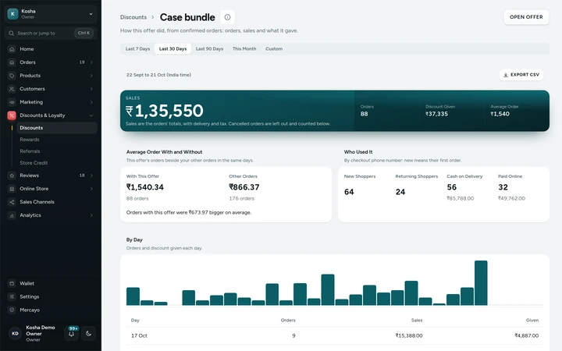562x351 pixels.
Task: Click the Orders badge count 19
Action: pos(82,62)
